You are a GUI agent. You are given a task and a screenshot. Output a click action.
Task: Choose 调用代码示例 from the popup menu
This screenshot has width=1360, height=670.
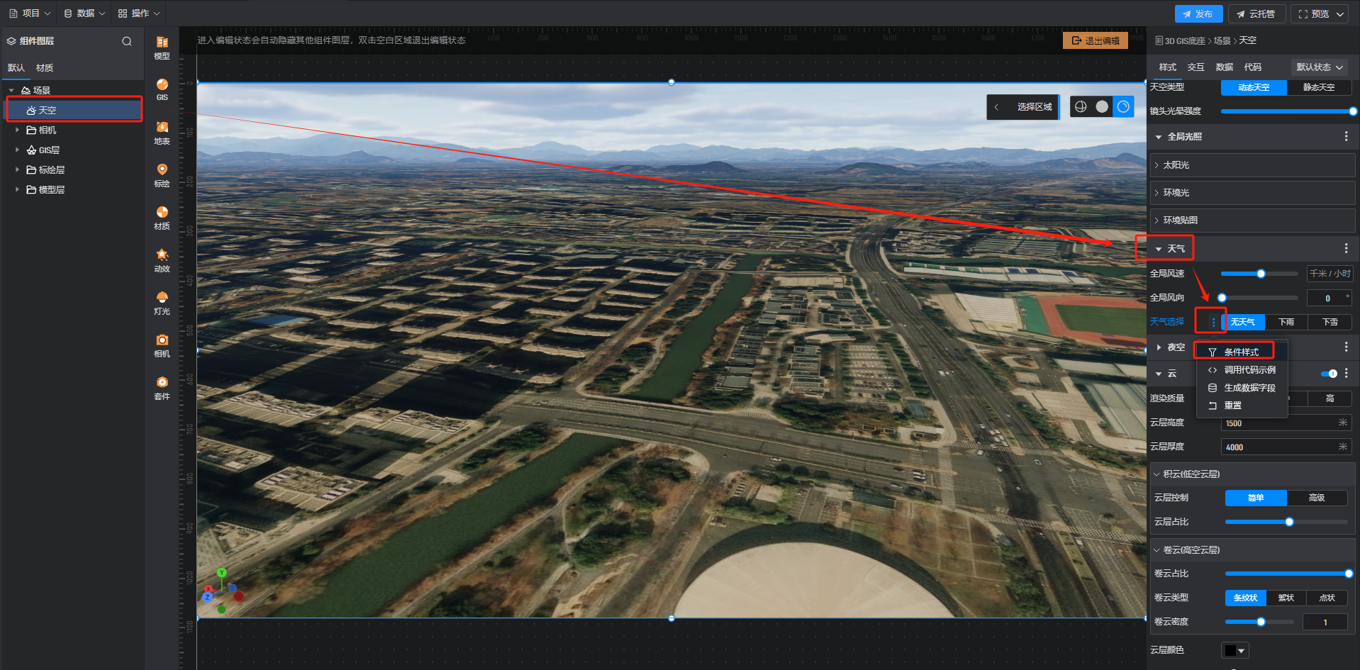click(1241, 370)
